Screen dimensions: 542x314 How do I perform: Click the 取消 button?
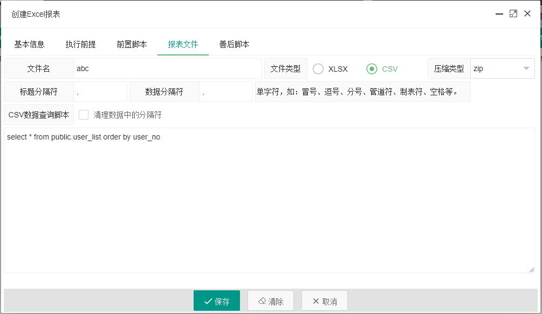(325, 301)
